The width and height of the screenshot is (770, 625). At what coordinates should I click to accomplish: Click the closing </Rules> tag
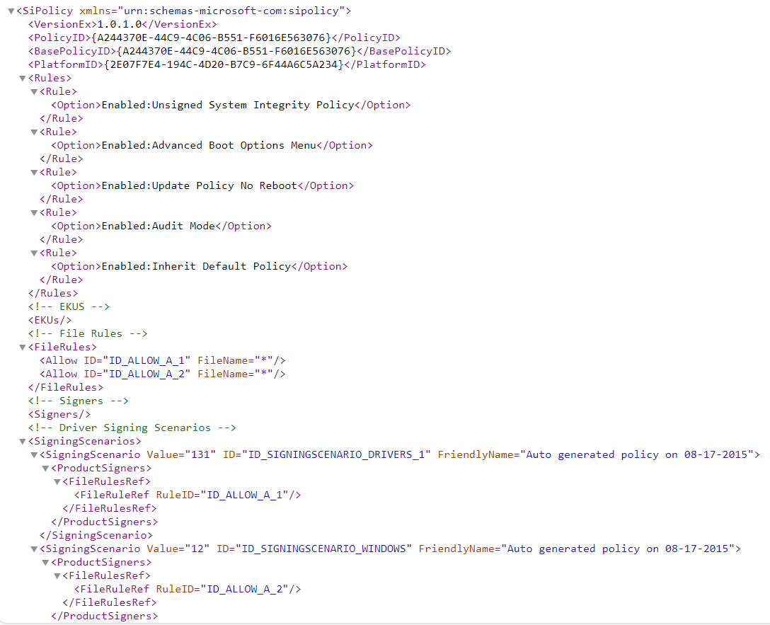click(53, 293)
